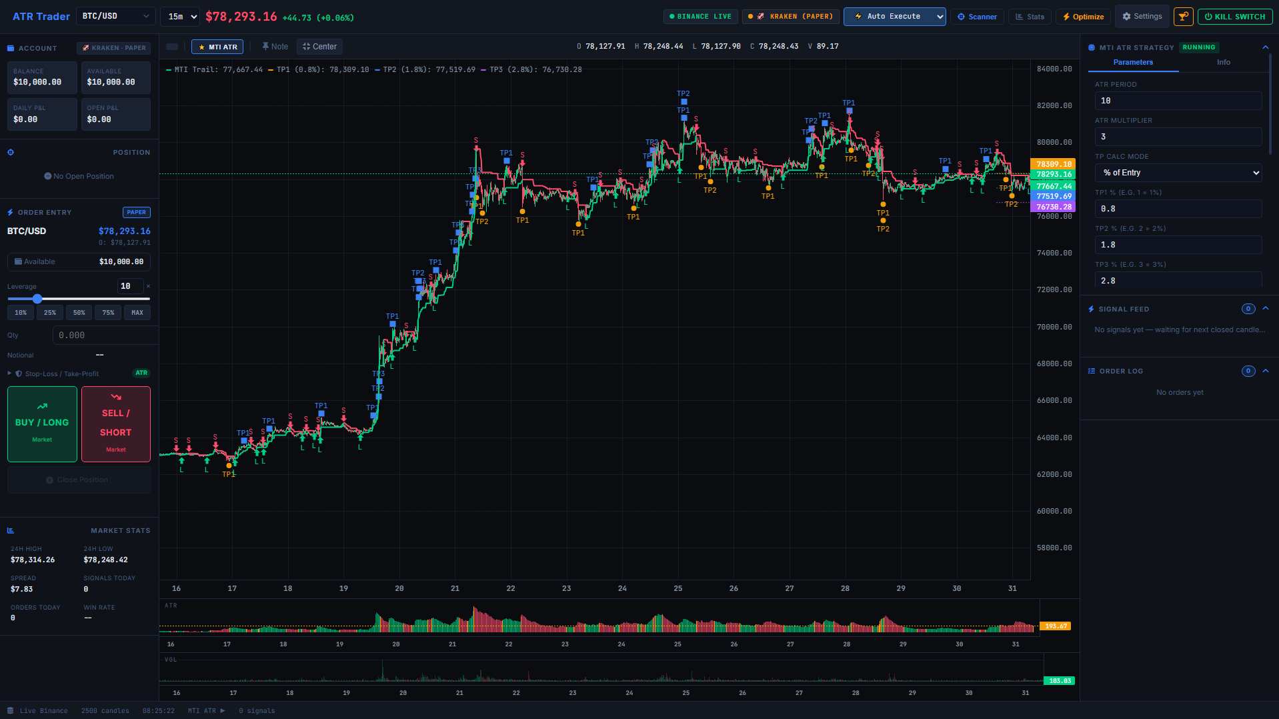This screenshot has height=719, width=1279.
Task: Click the Qty input field
Action: click(105, 335)
